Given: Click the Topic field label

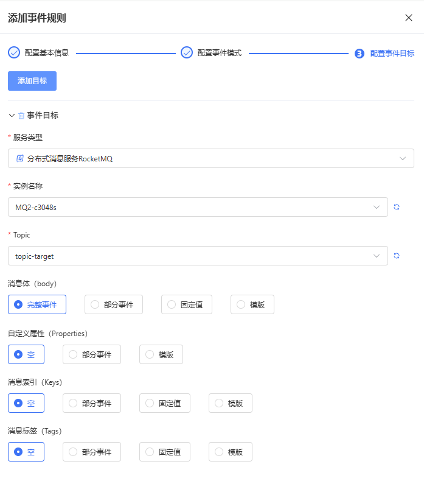Looking at the screenshot, I should (22, 235).
